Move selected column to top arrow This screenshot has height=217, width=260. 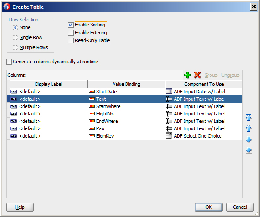(248, 117)
